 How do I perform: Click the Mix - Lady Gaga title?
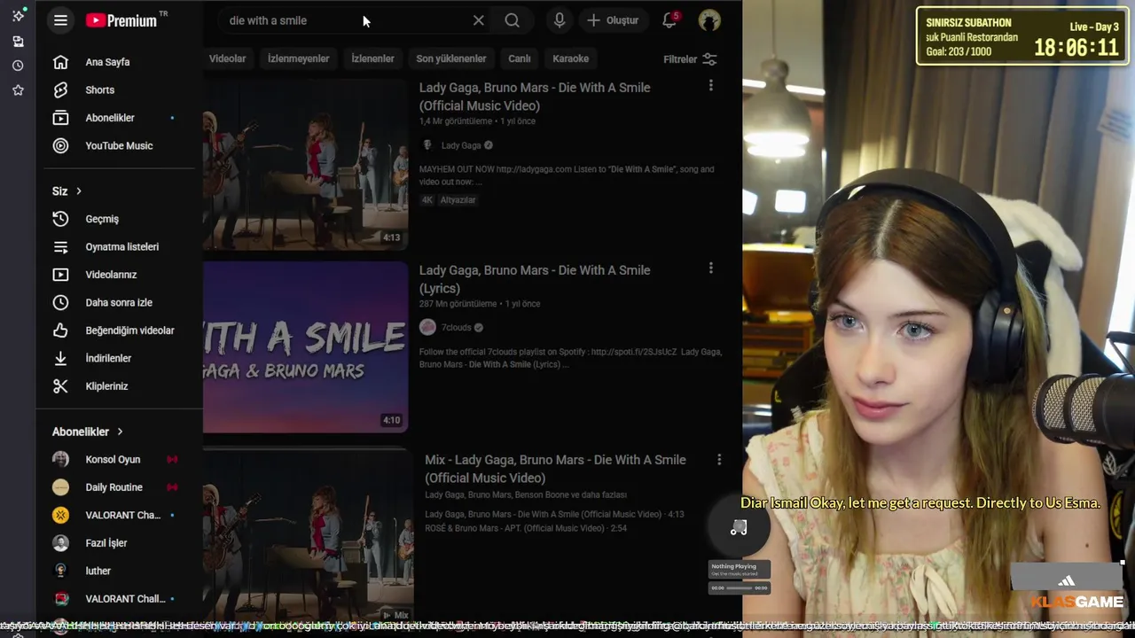[x=555, y=469]
